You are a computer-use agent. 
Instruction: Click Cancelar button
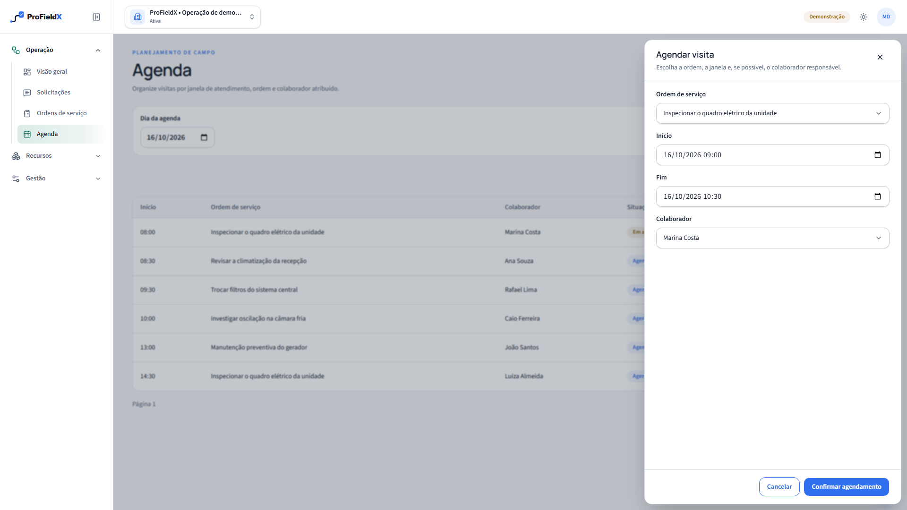pos(779,487)
